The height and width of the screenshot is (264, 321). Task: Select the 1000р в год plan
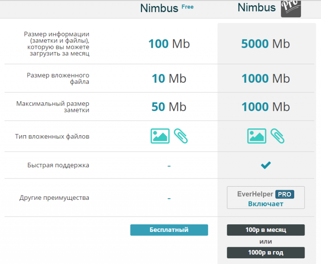pyautogui.click(x=266, y=252)
